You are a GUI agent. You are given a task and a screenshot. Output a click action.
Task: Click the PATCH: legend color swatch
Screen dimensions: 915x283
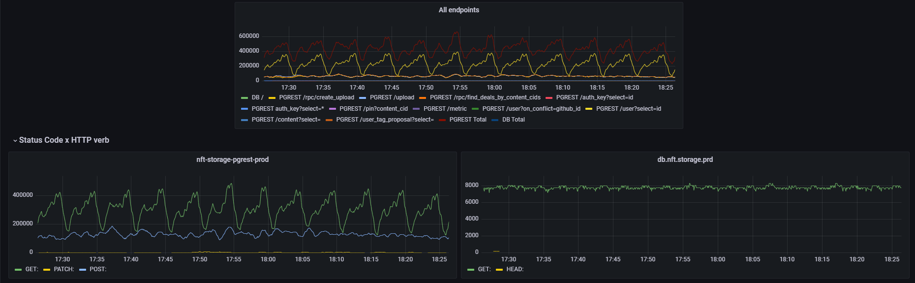47,270
